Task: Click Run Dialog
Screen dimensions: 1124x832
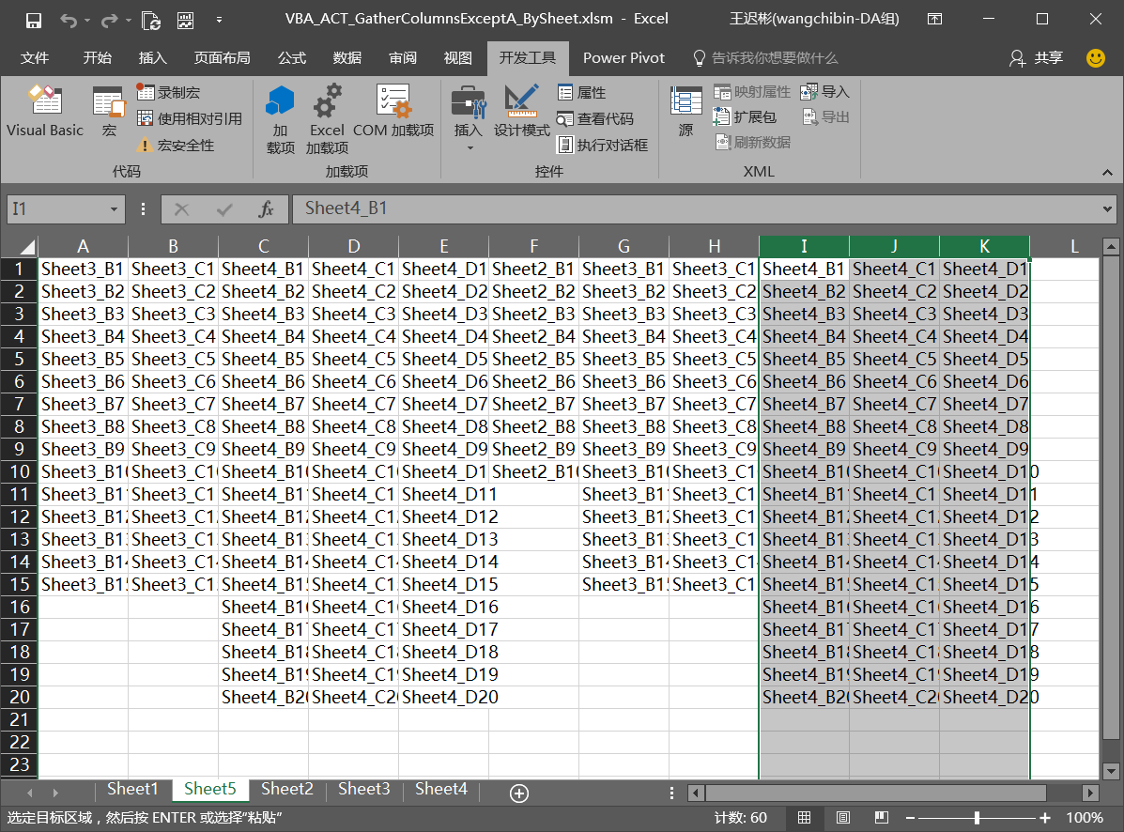Action: coord(603,146)
